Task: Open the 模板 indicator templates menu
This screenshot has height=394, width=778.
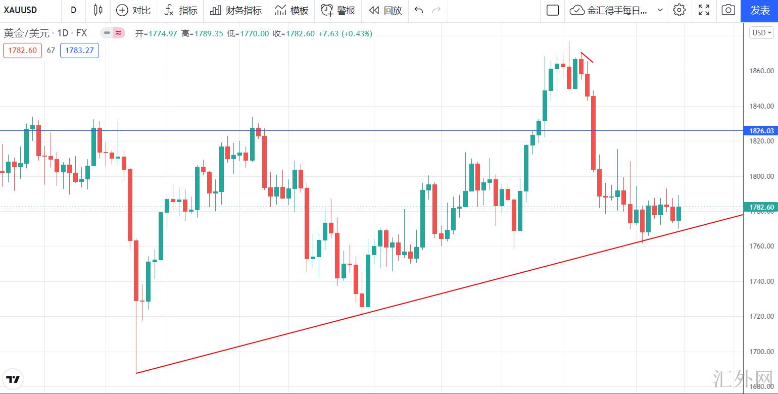Action: coord(291,10)
